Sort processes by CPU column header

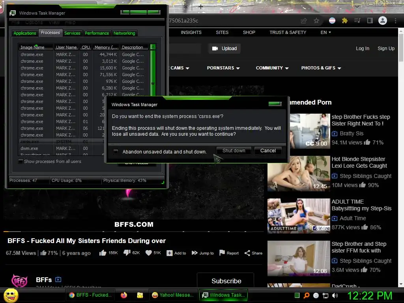[x=86, y=47]
